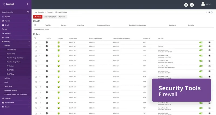Click the traffic direction icon for rule 3
Viewport: 216px width, 115px height.
pos(47,50)
